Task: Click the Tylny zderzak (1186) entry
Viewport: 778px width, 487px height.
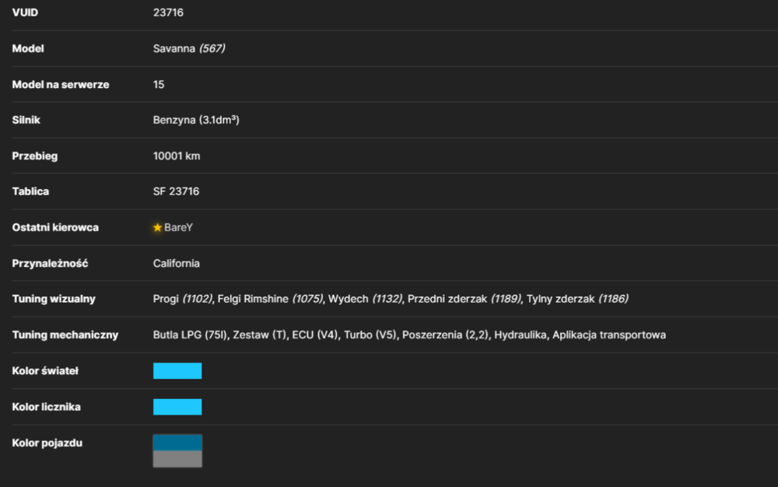Action: coord(577,299)
